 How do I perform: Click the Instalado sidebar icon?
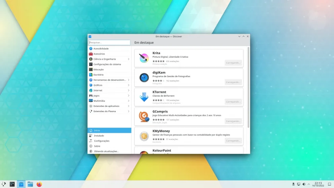(91, 136)
